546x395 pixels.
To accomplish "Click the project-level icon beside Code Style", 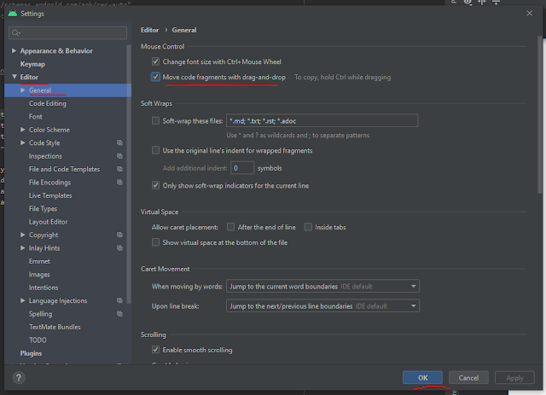I will tap(120, 143).
